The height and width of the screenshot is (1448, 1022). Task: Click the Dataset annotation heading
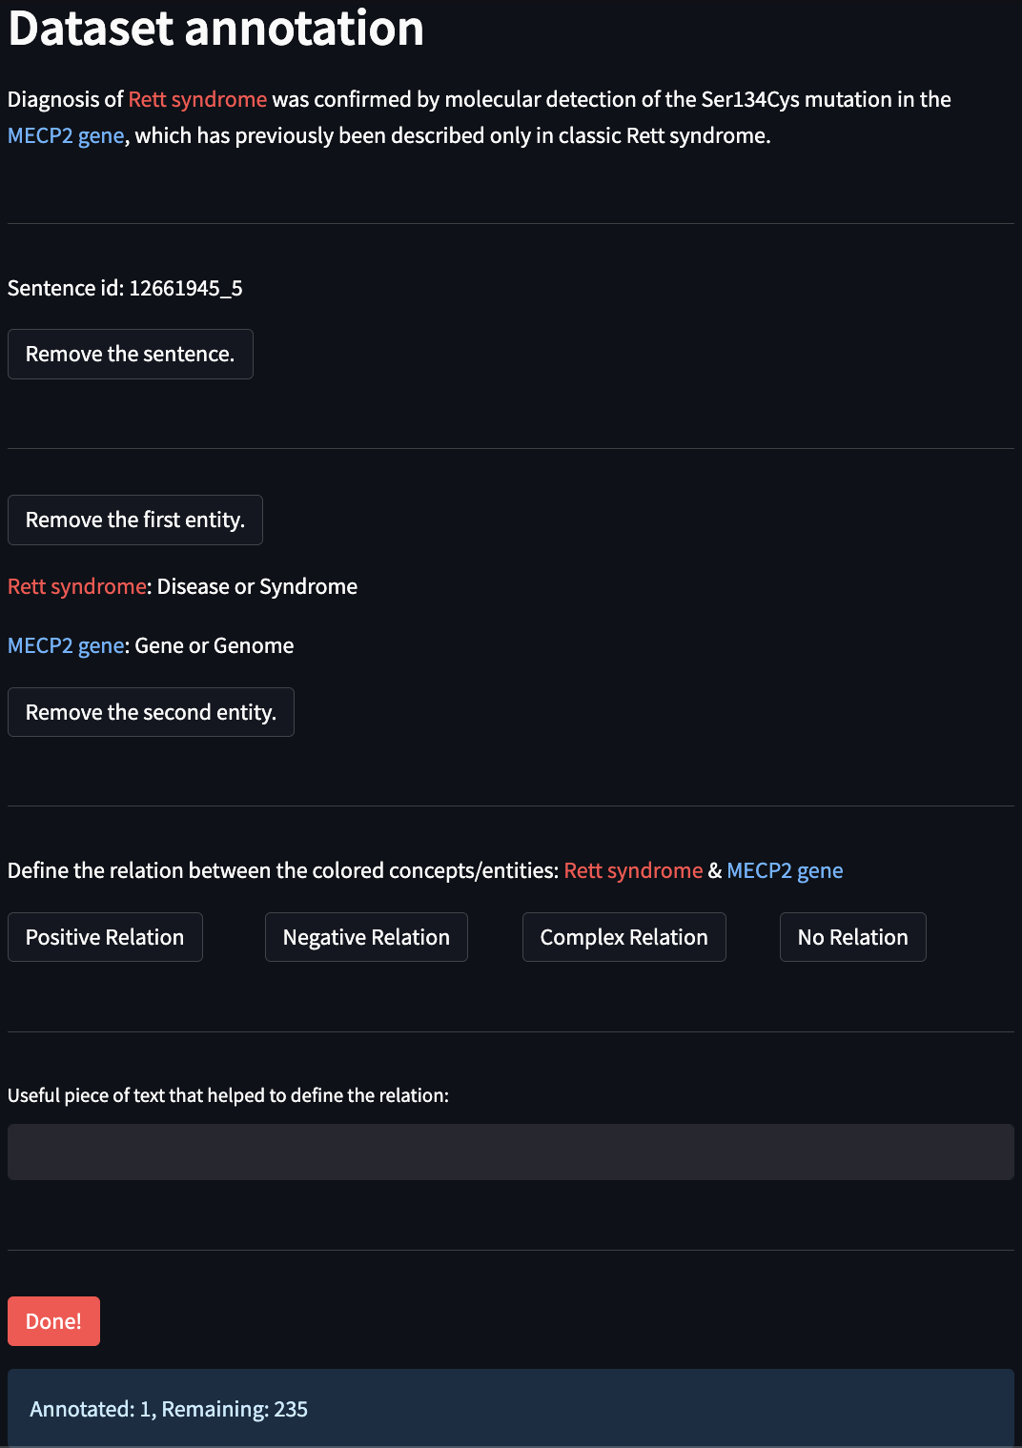tap(216, 28)
